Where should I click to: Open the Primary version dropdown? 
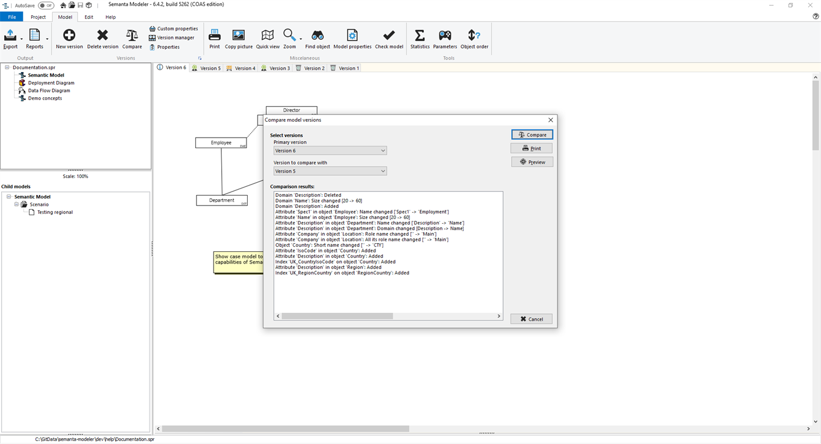pos(383,150)
